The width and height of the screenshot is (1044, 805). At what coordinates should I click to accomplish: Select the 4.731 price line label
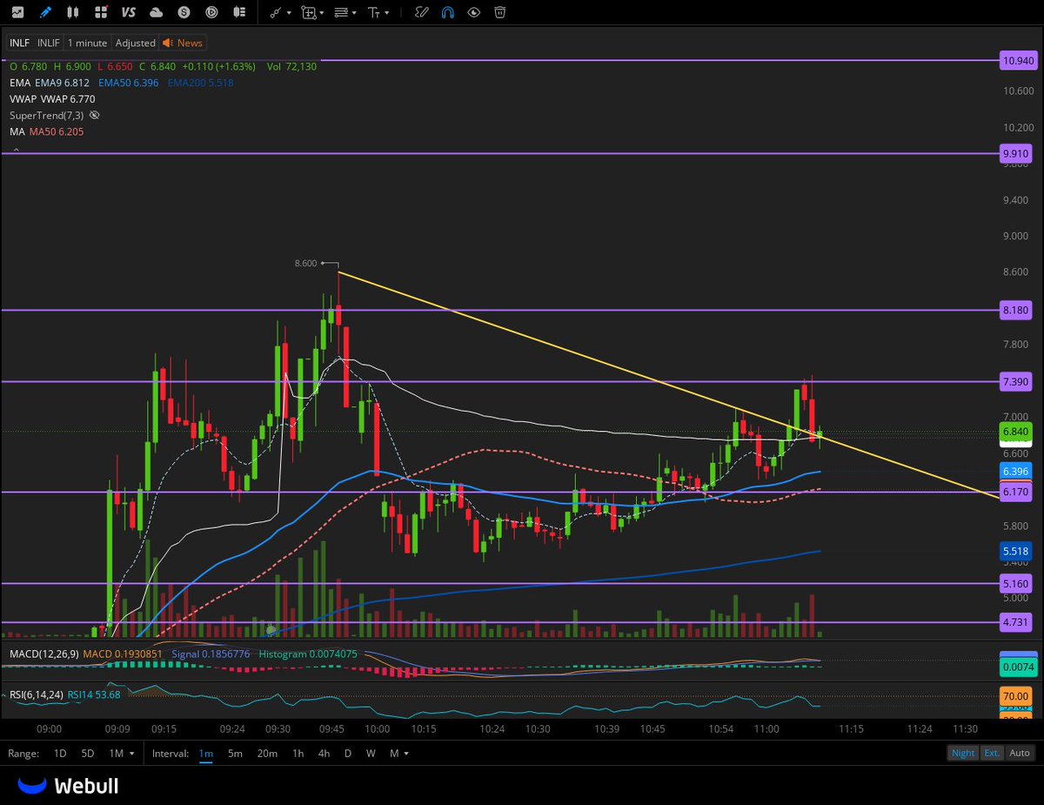point(1016,622)
